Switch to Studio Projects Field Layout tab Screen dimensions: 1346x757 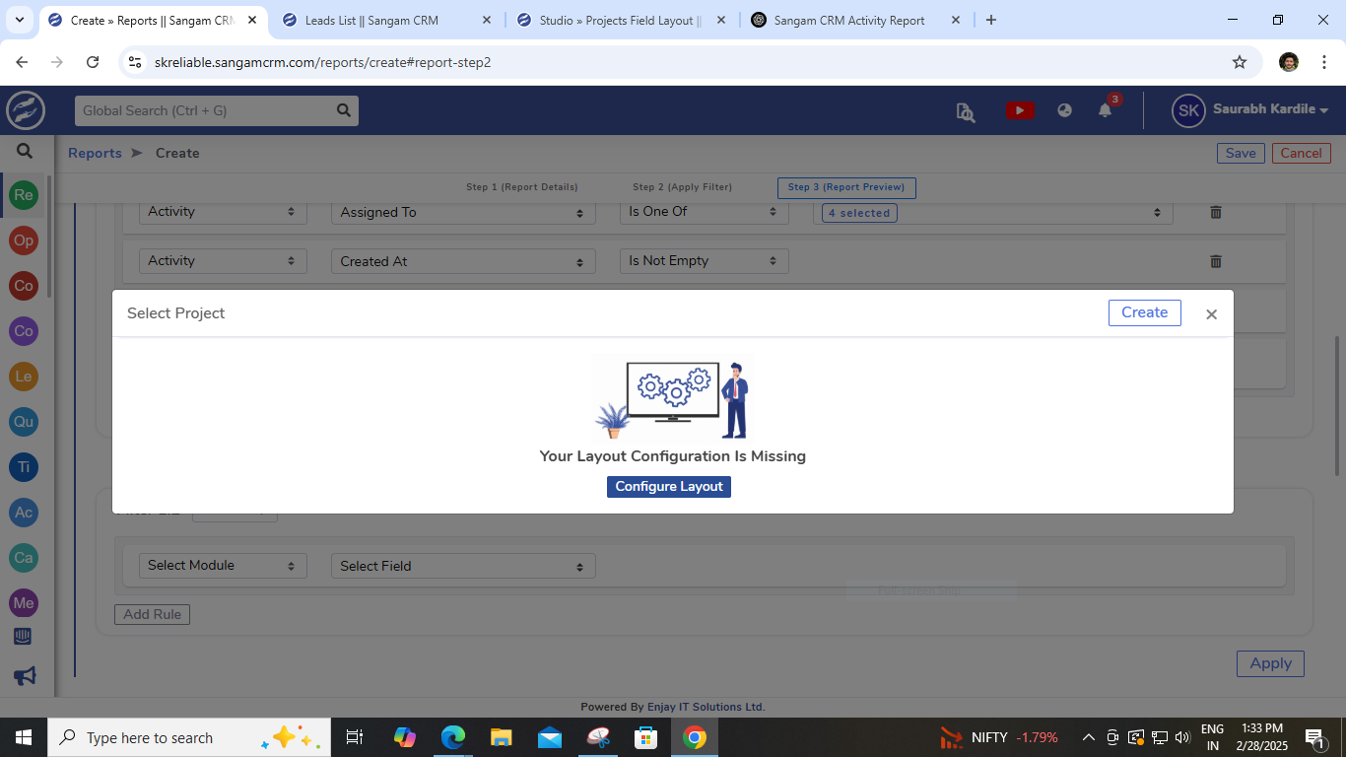click(620, 20)
